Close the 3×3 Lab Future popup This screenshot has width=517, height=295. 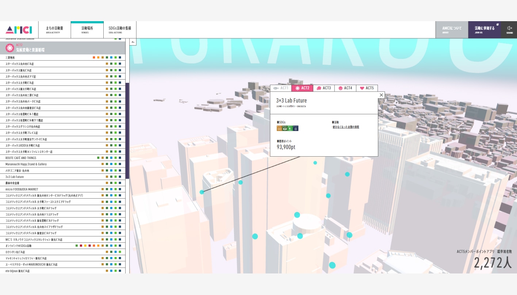(x=381, y=95)
